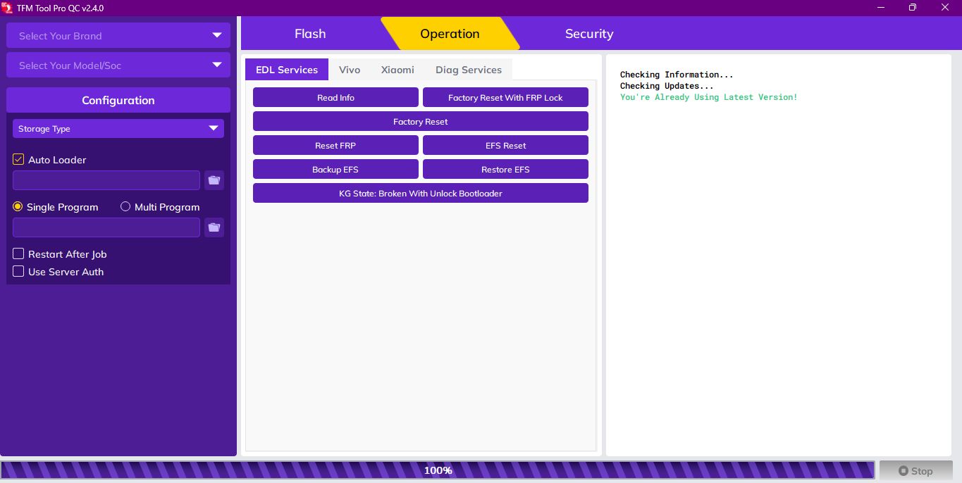This screenshot has height=483, width=962.
Task: Toggle the Auto Loader checkbox
Action: [x=19, y=160]
